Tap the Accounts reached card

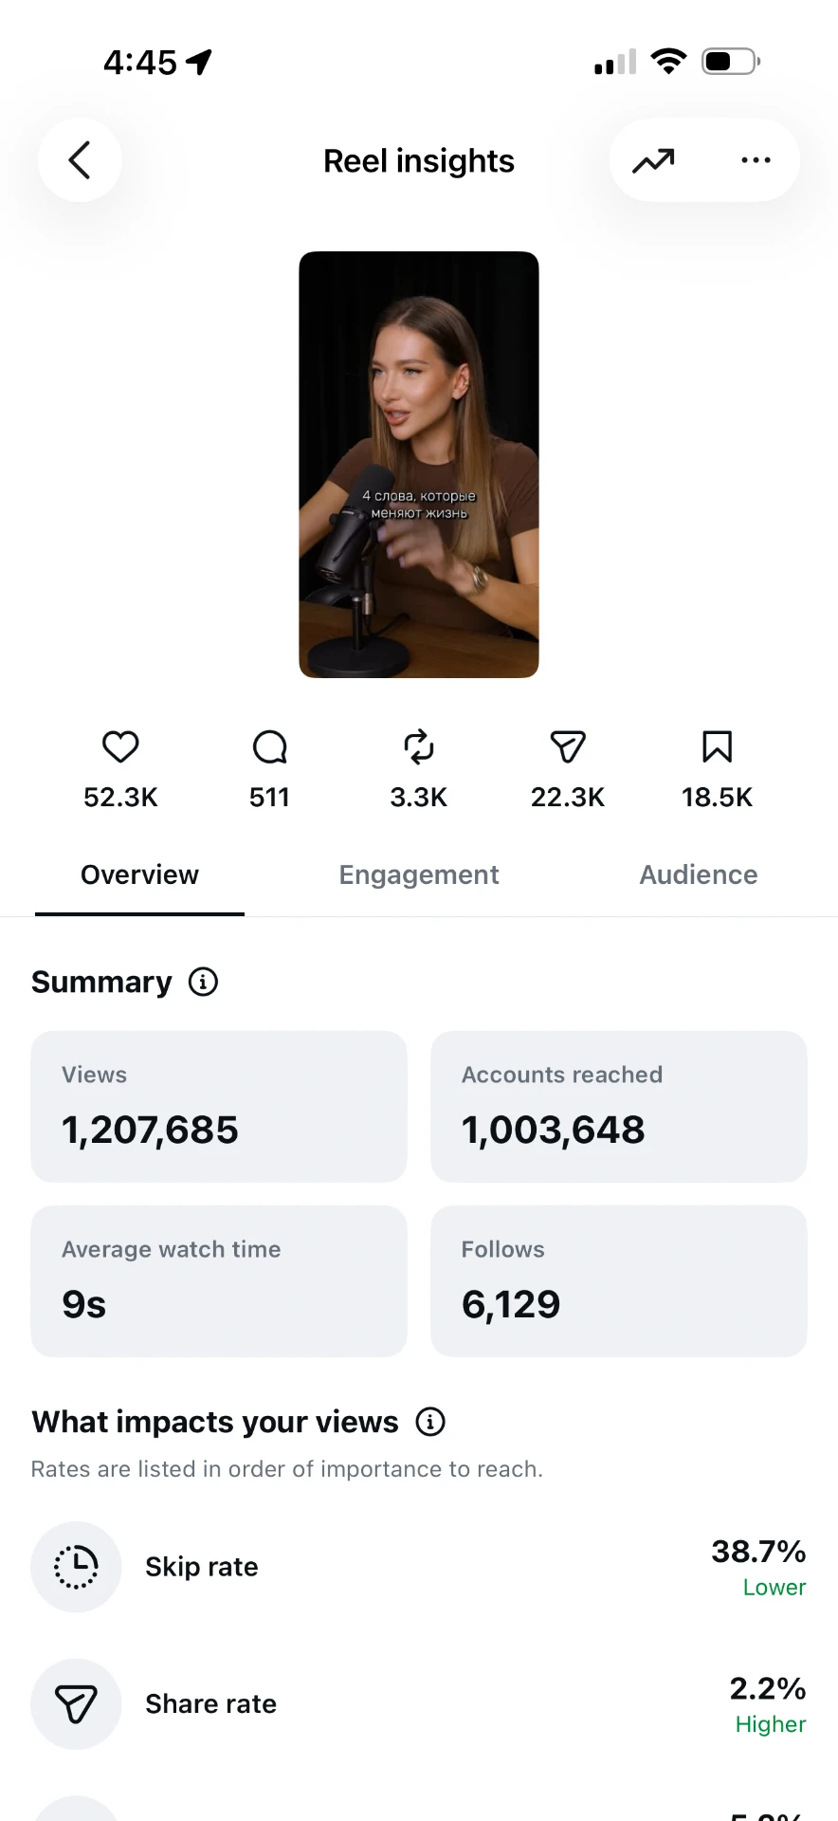pos(619,1107)
